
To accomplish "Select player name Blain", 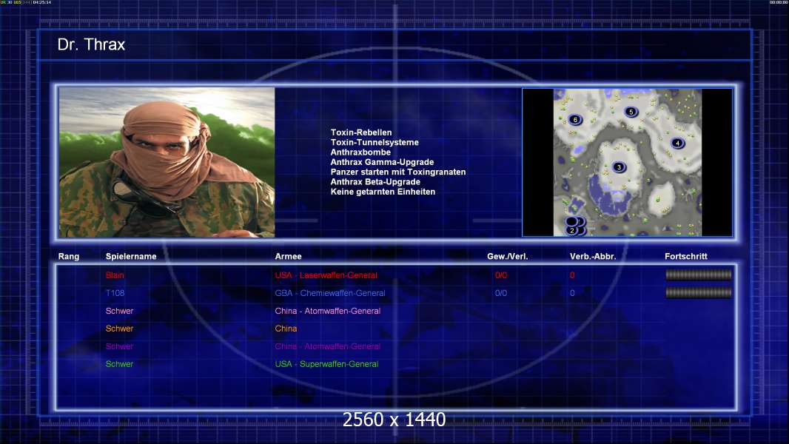I will (x=115, y=275).
